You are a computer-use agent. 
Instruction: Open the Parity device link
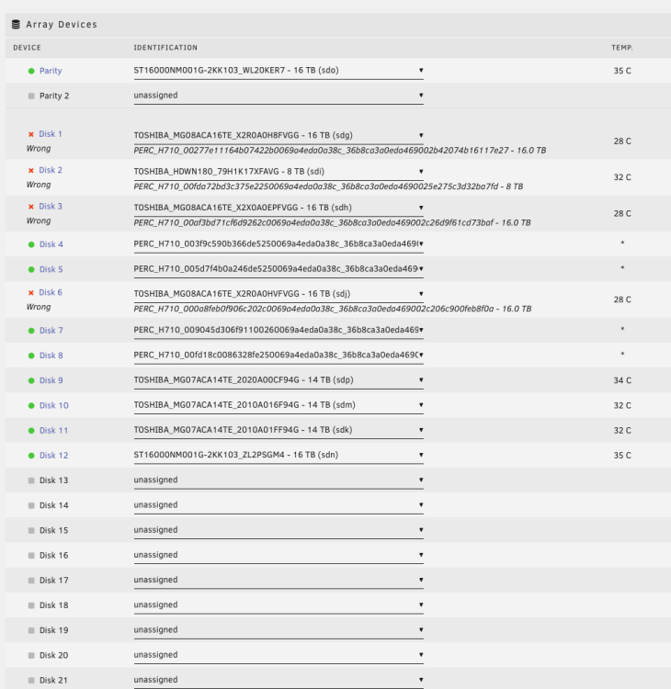point(51,71)
